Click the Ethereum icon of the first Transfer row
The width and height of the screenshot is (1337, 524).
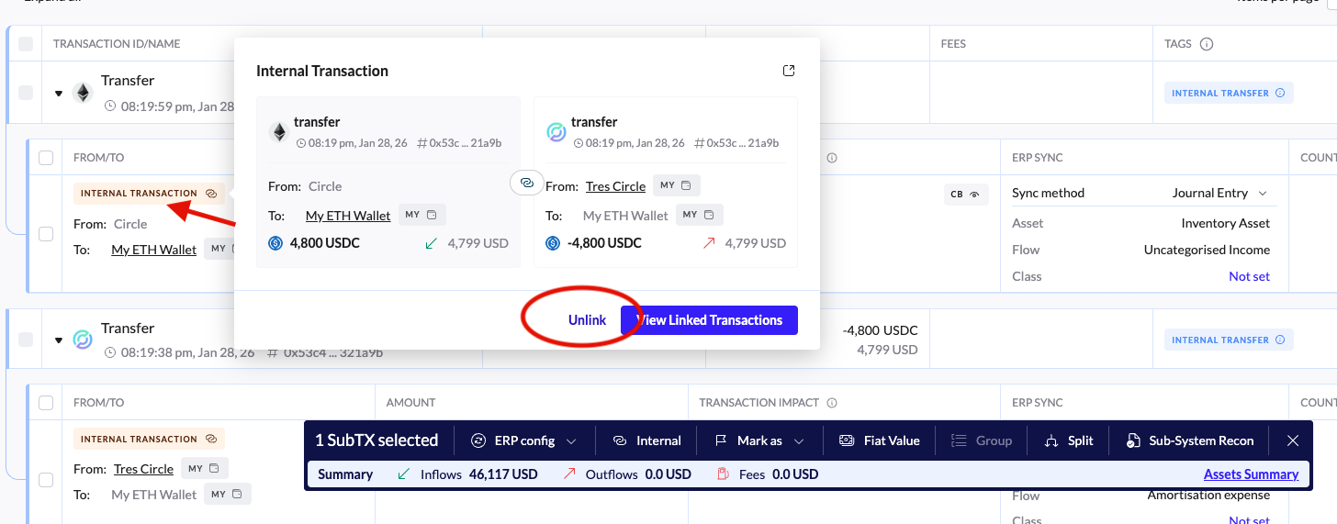click(83, 93)
